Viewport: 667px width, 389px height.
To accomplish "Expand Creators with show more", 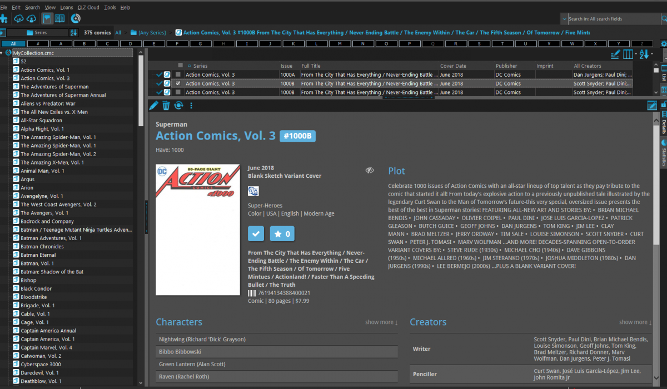I will 635,322.
